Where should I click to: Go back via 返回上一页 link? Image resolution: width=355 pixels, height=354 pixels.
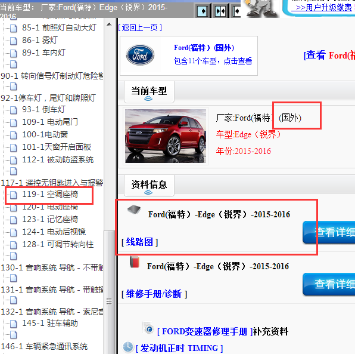pos(140,27)
